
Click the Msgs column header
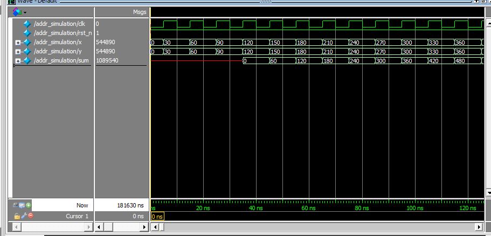140,12
